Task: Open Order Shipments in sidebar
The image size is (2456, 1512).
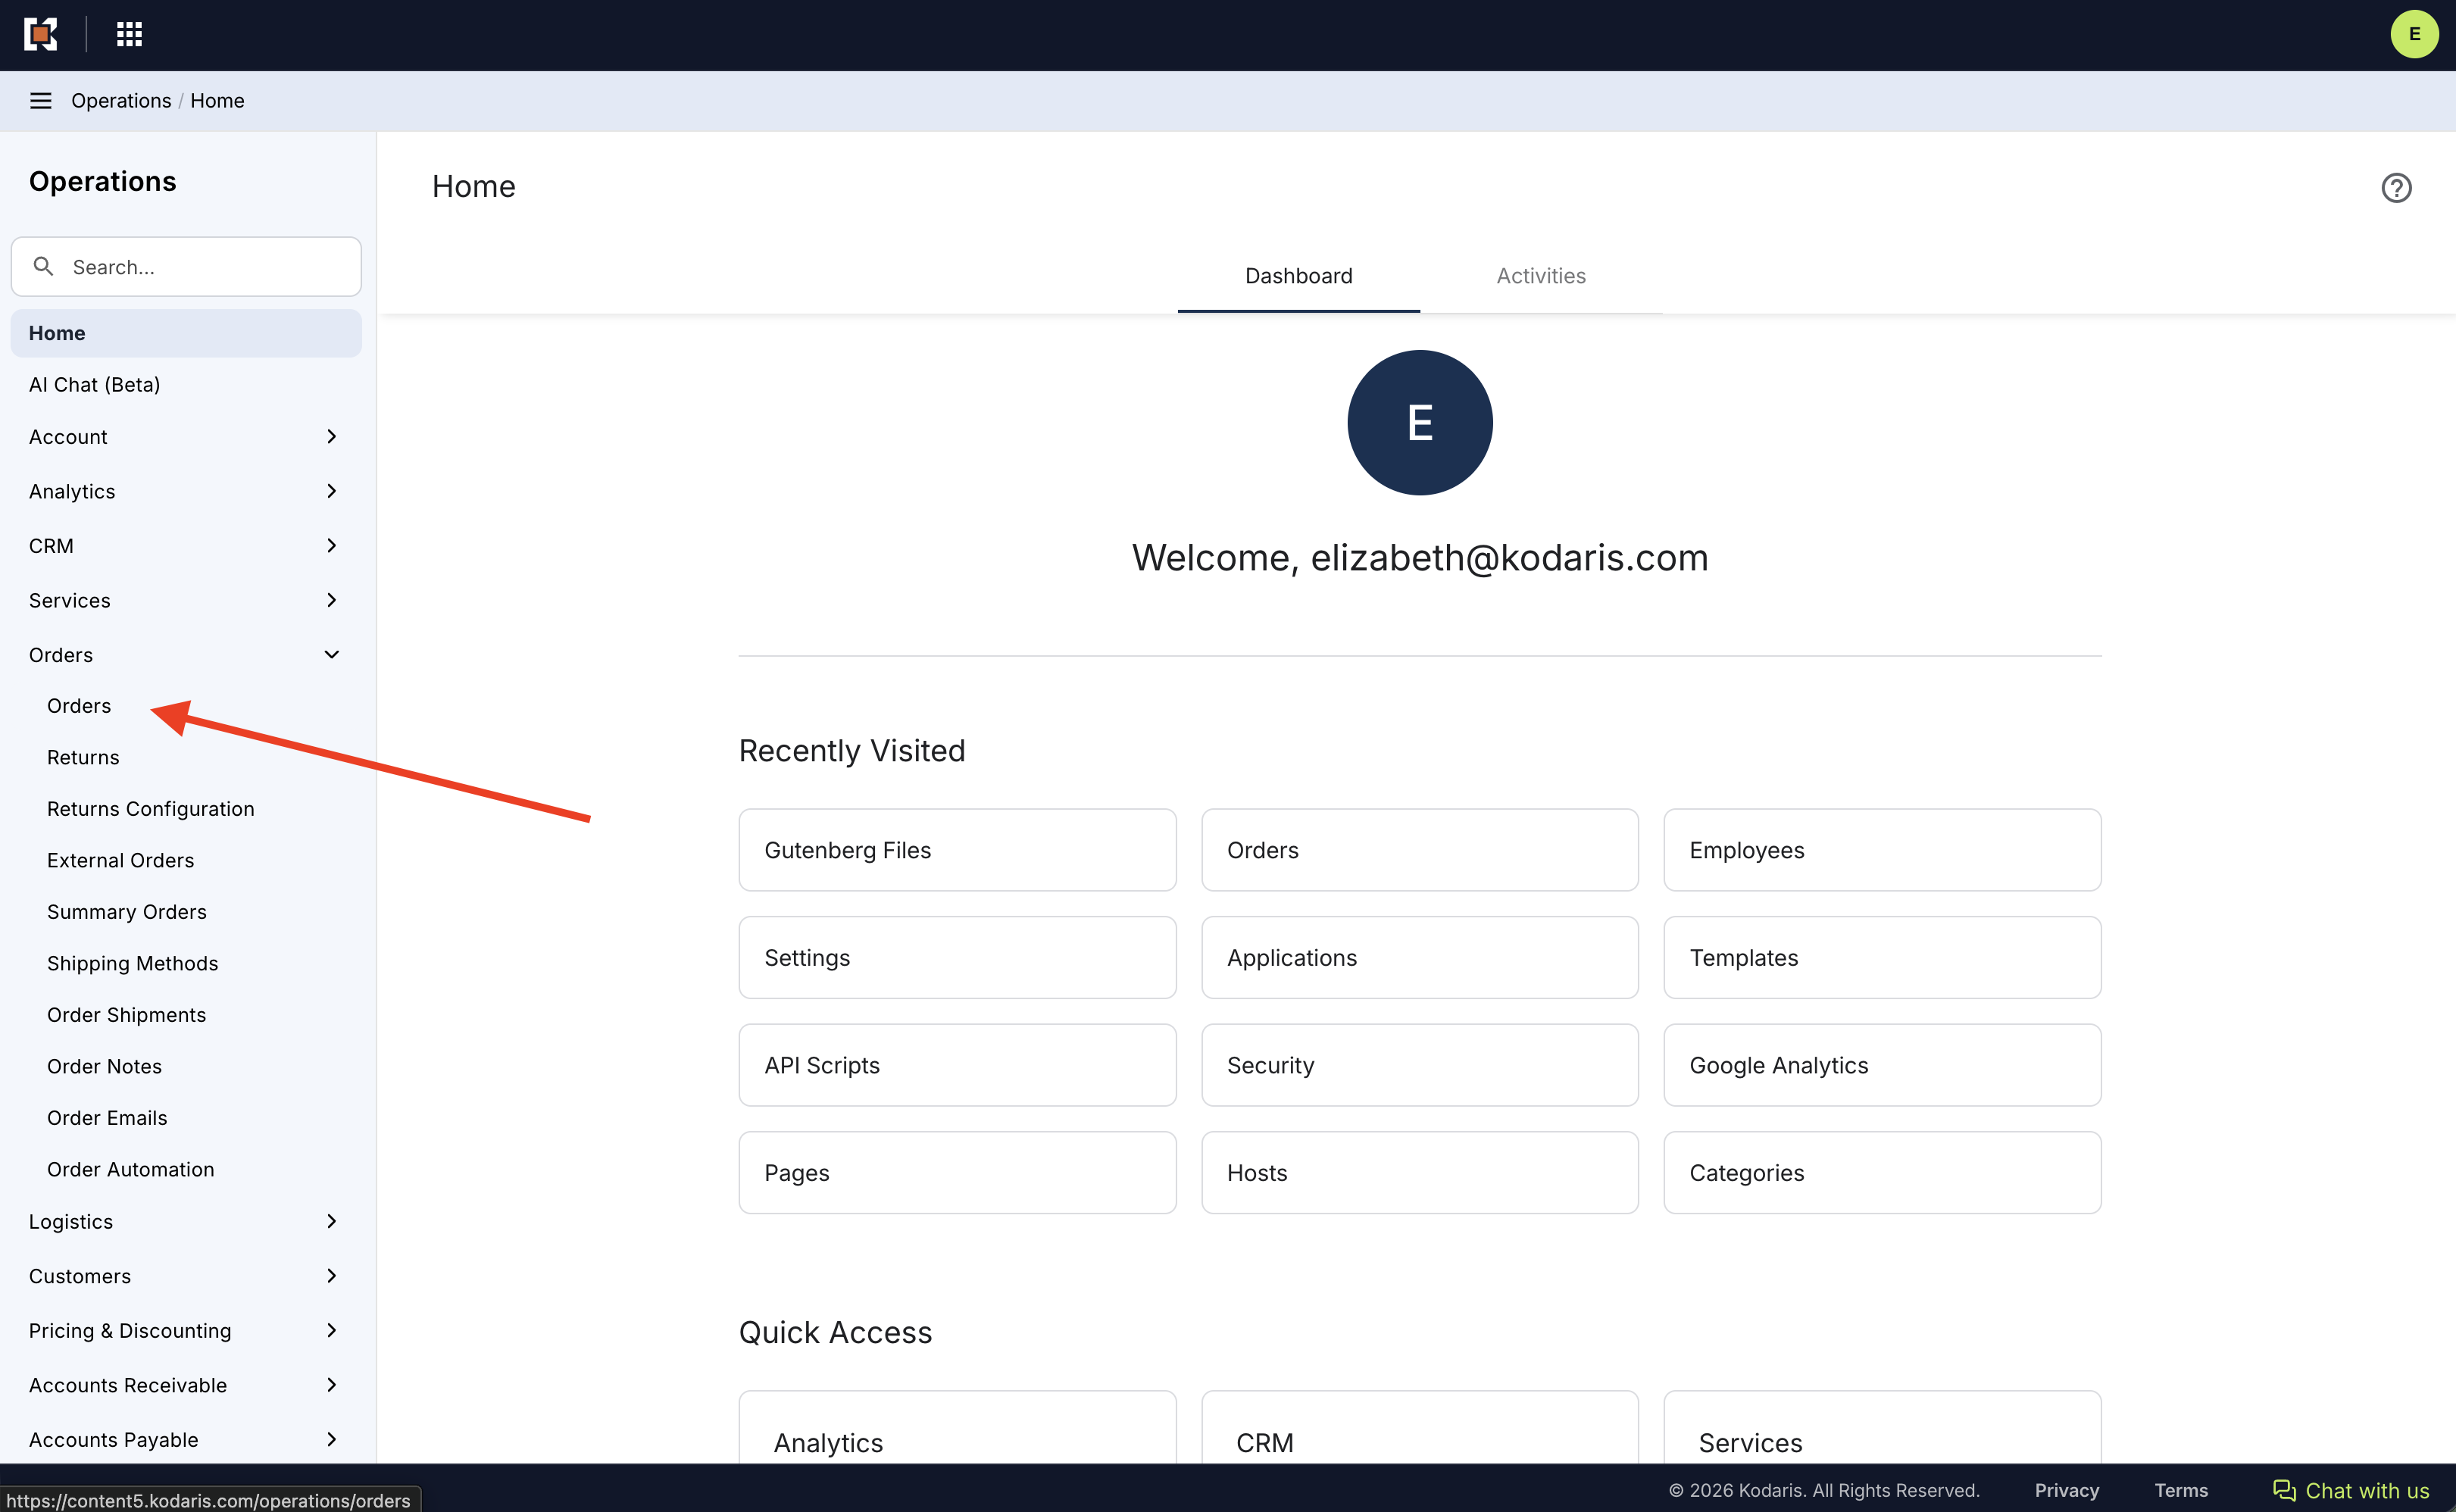Action: pyautogui.click(x=127, y=1015)
